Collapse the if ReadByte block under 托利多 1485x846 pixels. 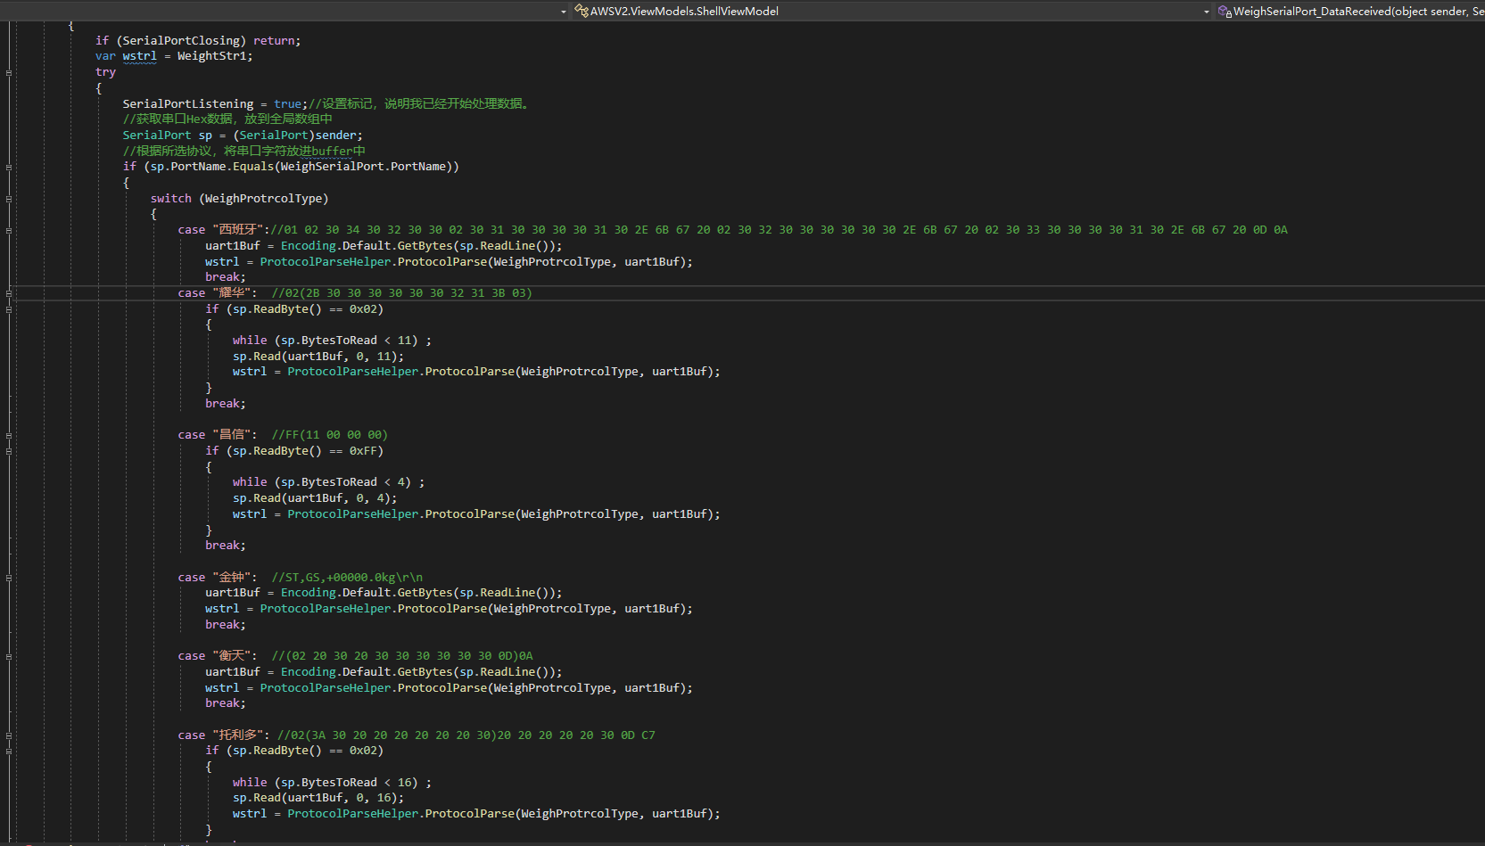coord(9,751)
